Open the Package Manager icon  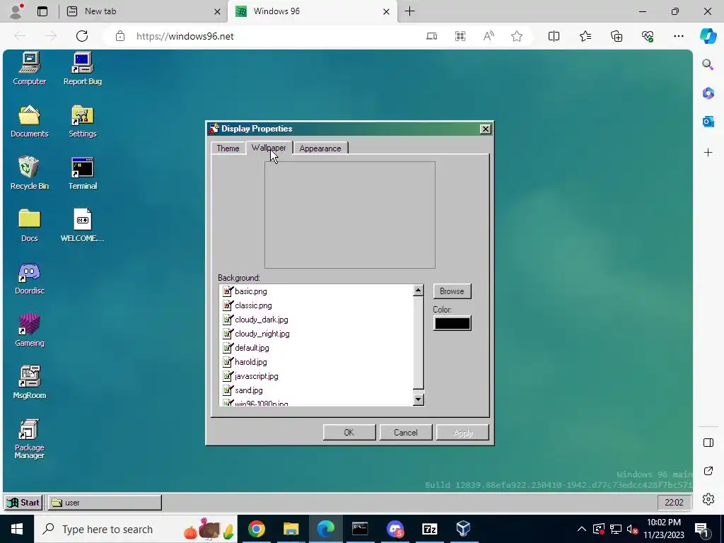[x=30, y=438]
